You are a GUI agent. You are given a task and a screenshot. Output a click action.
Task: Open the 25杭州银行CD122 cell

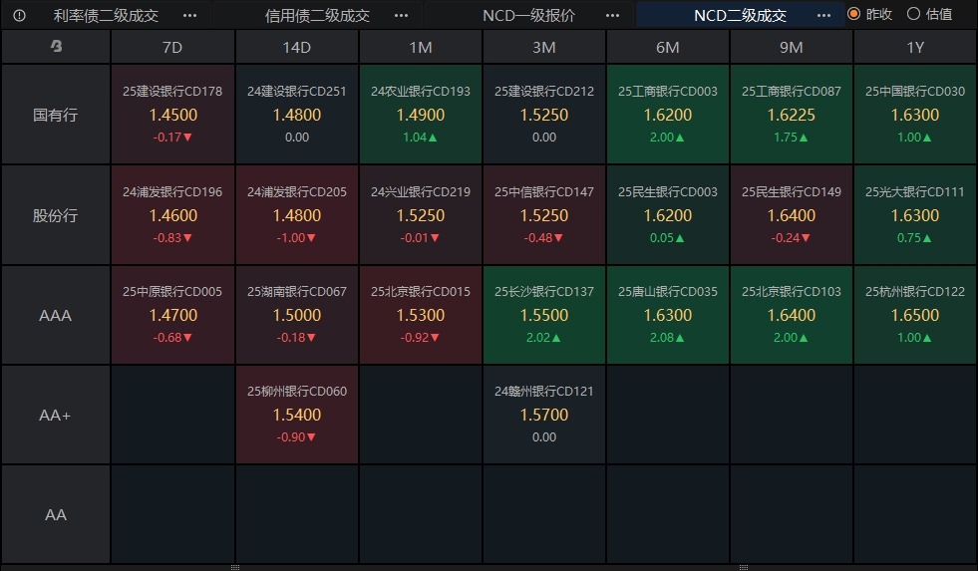(x=915, y=315)
